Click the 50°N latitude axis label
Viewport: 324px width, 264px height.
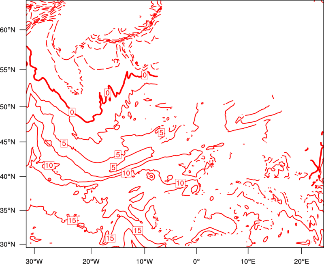8,107
